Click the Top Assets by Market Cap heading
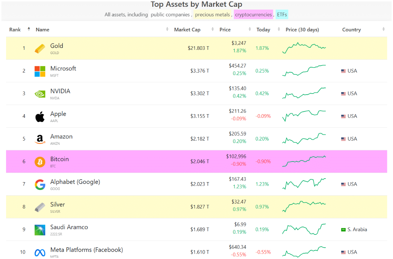 (x=197, y=4)
